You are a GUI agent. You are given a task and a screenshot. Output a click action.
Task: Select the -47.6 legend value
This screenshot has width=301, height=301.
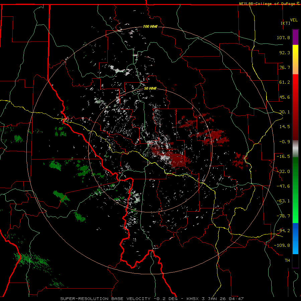click(x=283, y=186)
